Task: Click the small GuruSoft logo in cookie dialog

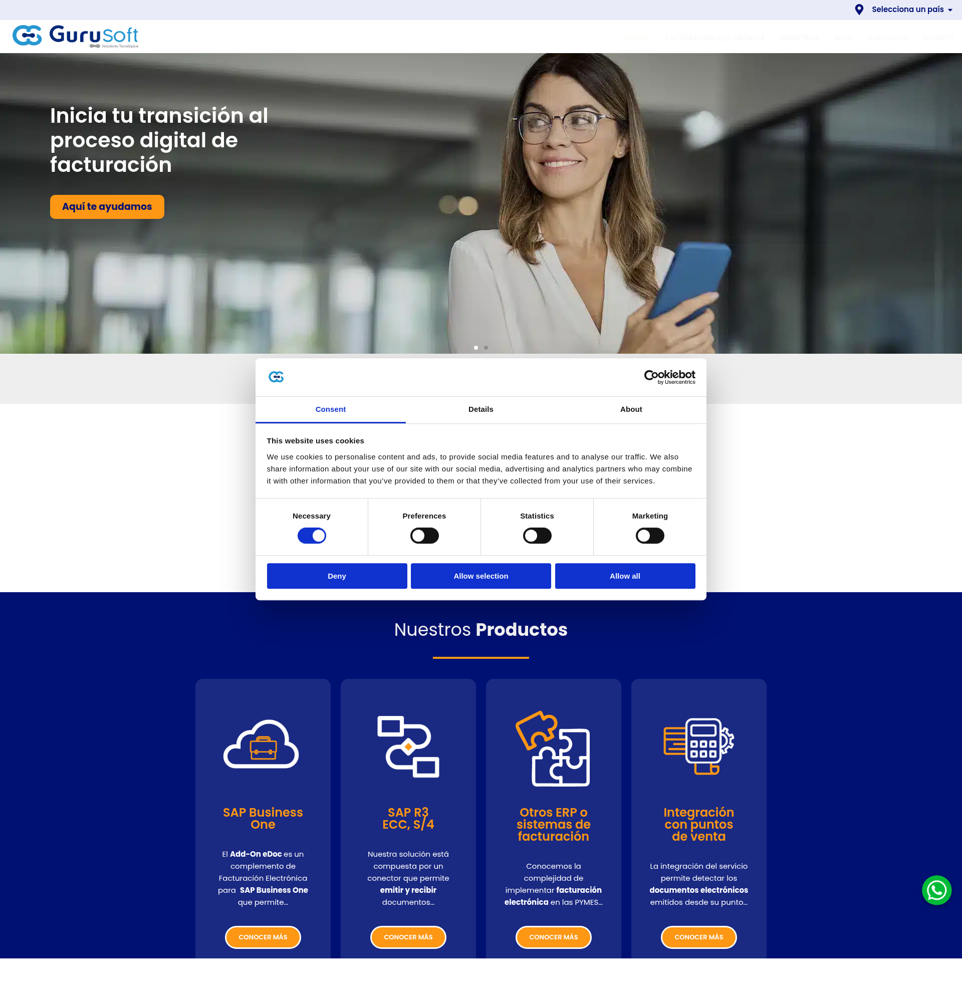Action: (x=276, y=377)
